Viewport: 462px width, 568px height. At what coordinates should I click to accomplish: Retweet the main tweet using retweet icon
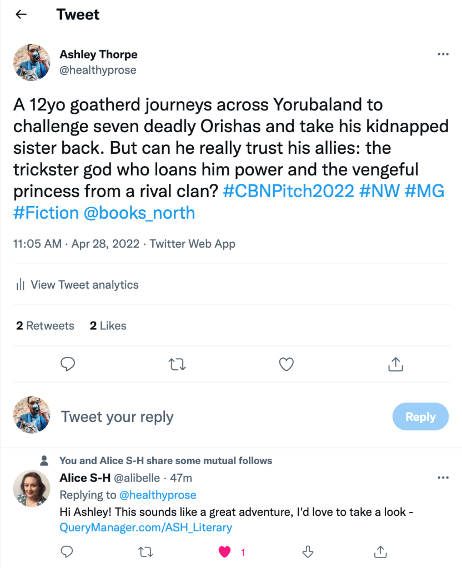tap(177, 364)
